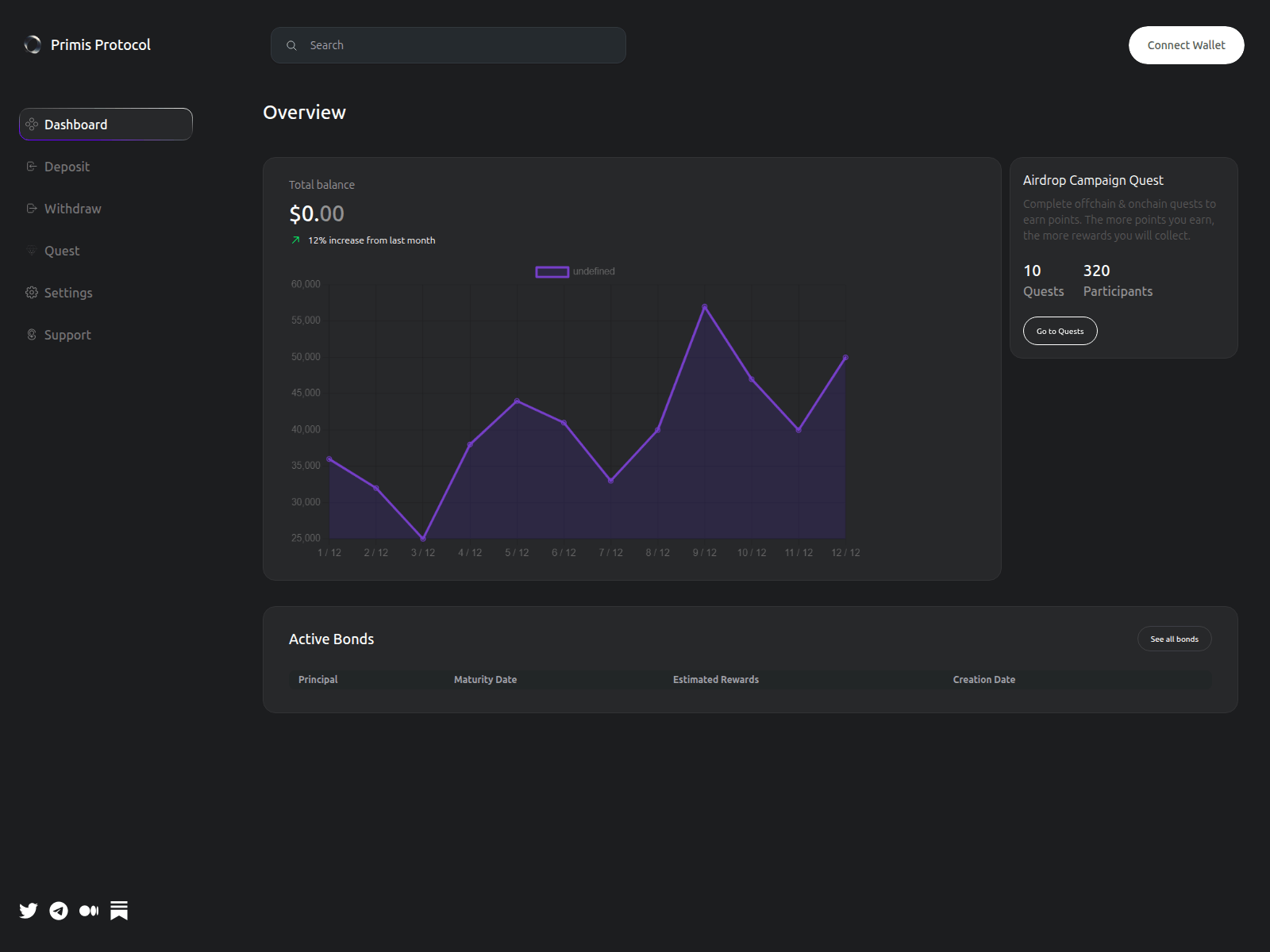This screenshot has height=952, width=1270.
Task: Click the 5 / 12 data point
Action: click(x=517, y=401)
